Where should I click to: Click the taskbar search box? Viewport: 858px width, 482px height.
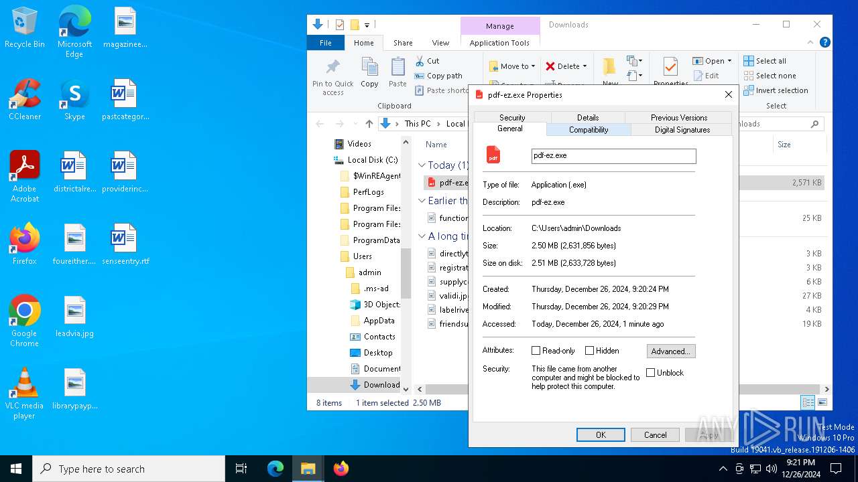coord(129,469)
